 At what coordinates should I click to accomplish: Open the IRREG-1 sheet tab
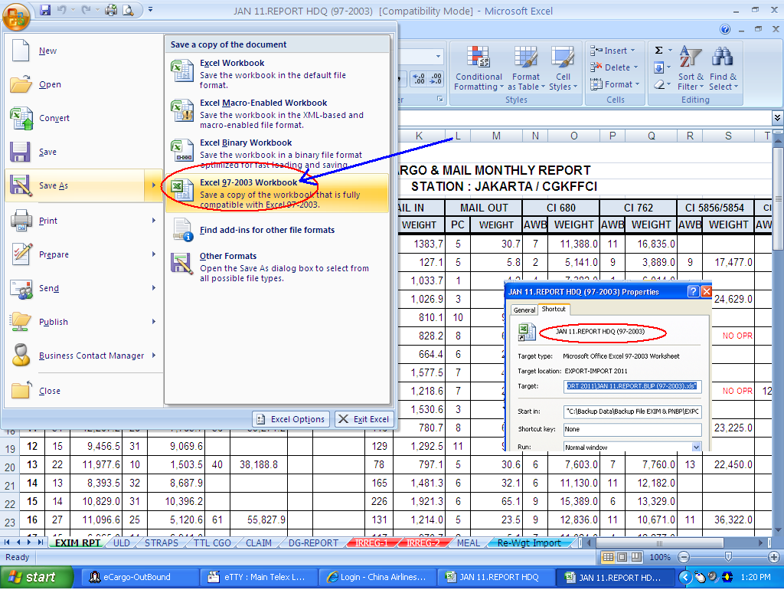[371, 543]
